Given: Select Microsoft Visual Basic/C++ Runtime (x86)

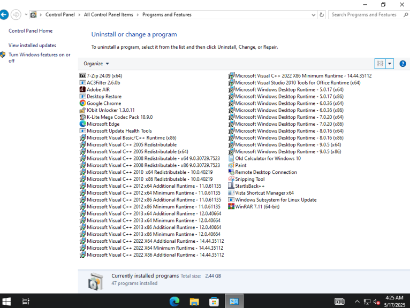Looking at the screenshot, I should (128, 137).
